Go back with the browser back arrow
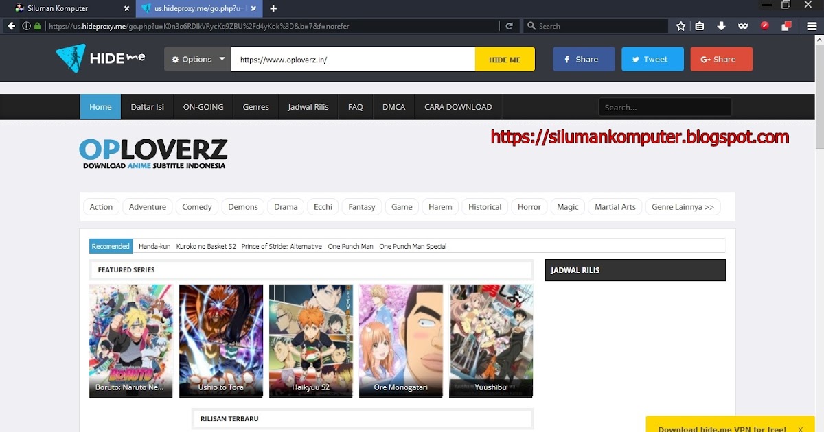This screenshot has height=432, width=824. click(11, 26)
